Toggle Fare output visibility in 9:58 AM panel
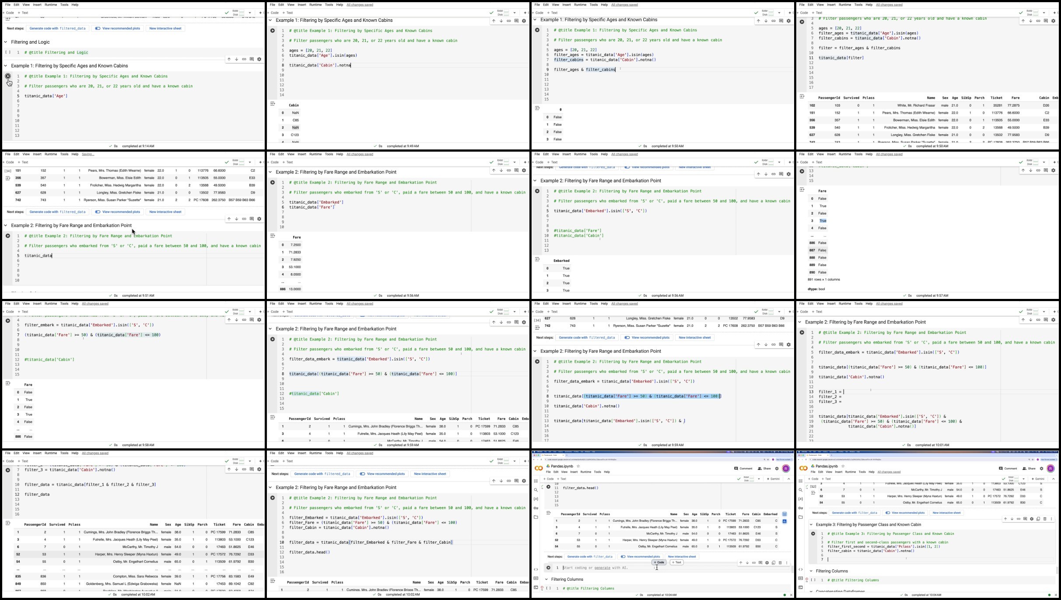 8,383
